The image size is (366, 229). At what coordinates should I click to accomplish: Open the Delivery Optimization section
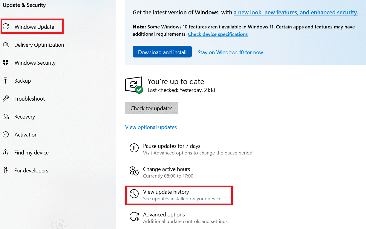39,45
